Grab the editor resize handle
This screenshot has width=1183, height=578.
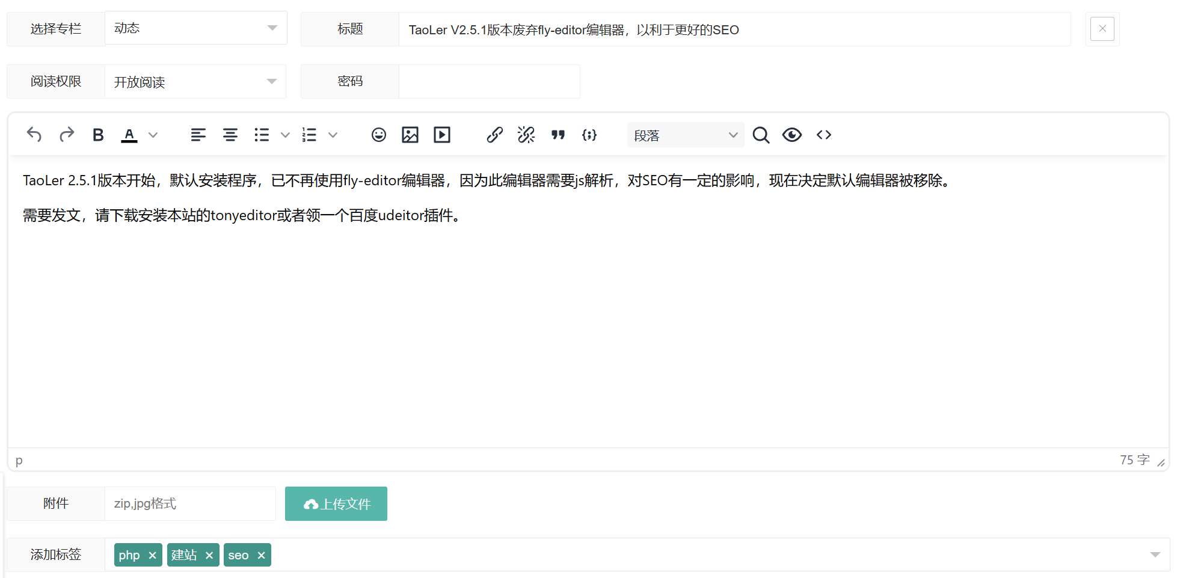point(1161,463)
